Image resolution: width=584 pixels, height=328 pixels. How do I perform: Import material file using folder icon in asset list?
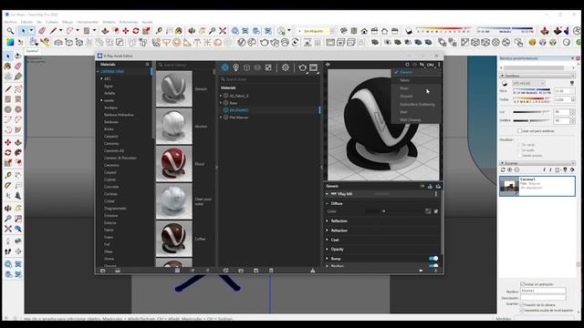point(241,271)
